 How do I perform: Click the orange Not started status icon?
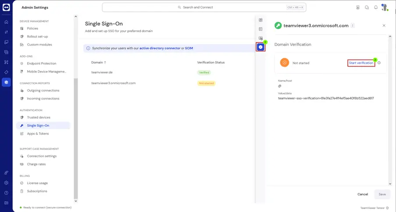pos(284,63)
